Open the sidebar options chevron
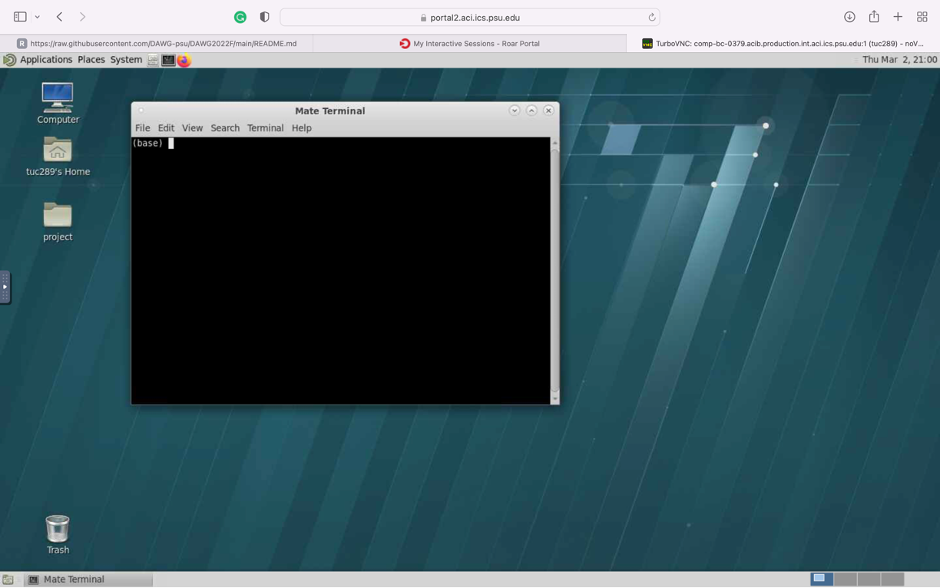The image size is (940, 588). pos(37,17)
